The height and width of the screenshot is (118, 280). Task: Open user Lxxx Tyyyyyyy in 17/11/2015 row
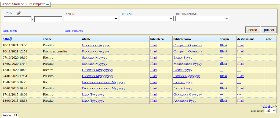93,94
